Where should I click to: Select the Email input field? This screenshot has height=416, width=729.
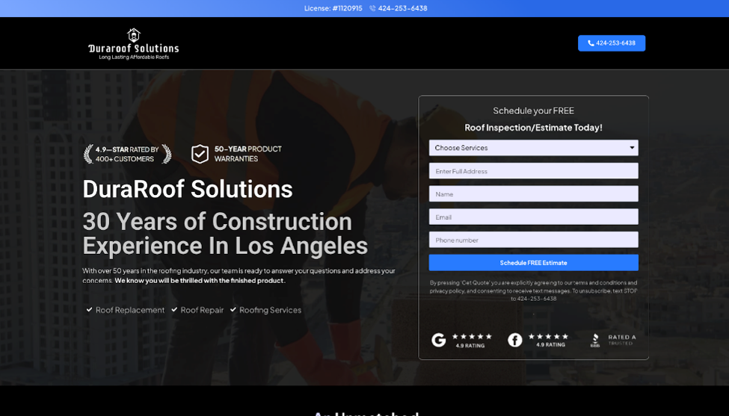(x=533, y=217)
